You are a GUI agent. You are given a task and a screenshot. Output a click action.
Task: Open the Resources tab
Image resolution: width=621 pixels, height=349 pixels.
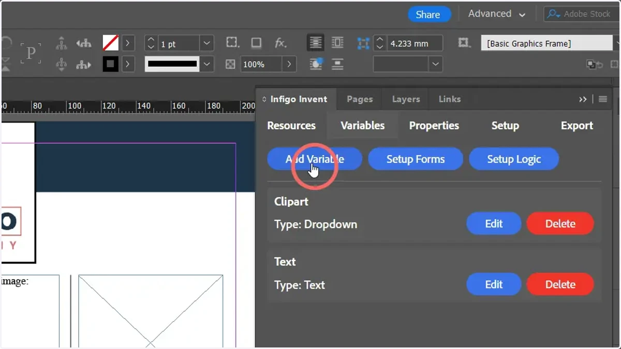tap(291, 126)
